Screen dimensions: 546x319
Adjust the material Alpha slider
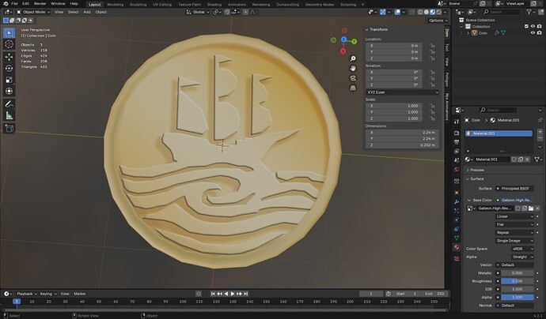517,297
